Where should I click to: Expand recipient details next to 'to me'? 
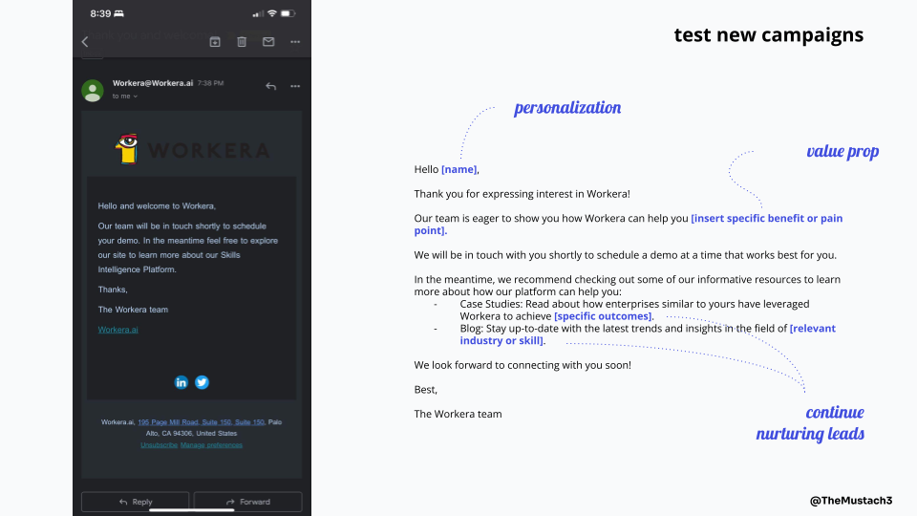(x=135, y=96)
